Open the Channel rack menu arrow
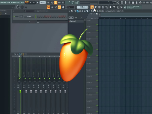The width and height of the screenshot is (152, 114). pyautogui.click(x=14, y=11)
